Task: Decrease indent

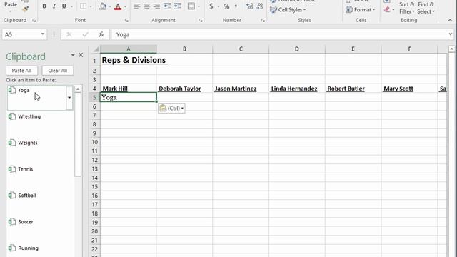Action: 168,6
